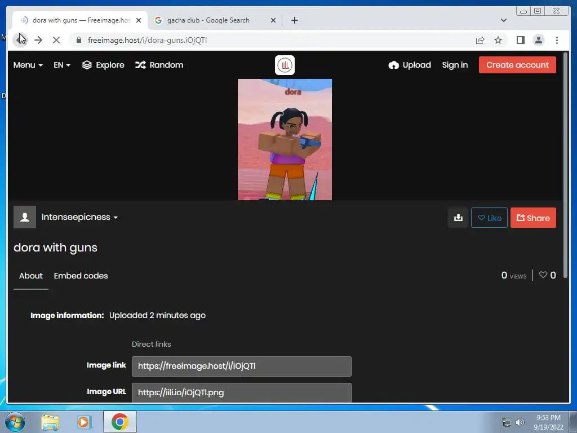Click the Sign in link
This screenshot has height=433, width=577.
click(x=455, y=65)
